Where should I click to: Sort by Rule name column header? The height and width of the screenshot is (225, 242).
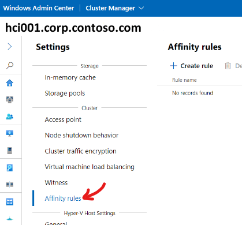[x=184, y=80]
